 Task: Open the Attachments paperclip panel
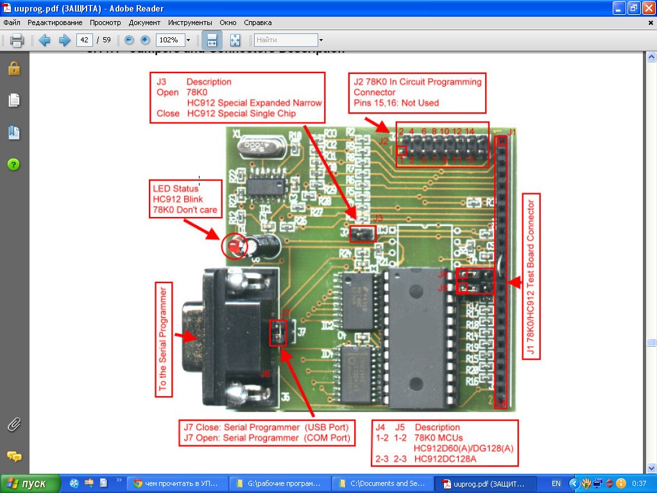[x=14, y=425]
